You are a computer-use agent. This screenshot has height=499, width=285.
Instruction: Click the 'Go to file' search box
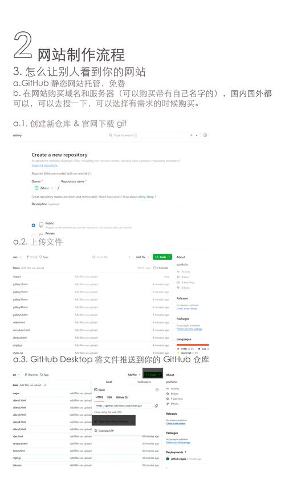coord(111,257)
